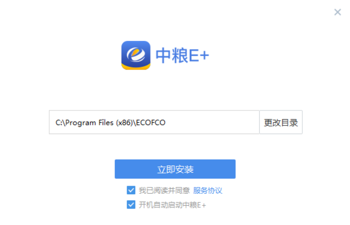Uncheck 我已阅读并同意 agreement checkbox
Viewport: 350px width, 225px height.
click(x=131, y=190)
